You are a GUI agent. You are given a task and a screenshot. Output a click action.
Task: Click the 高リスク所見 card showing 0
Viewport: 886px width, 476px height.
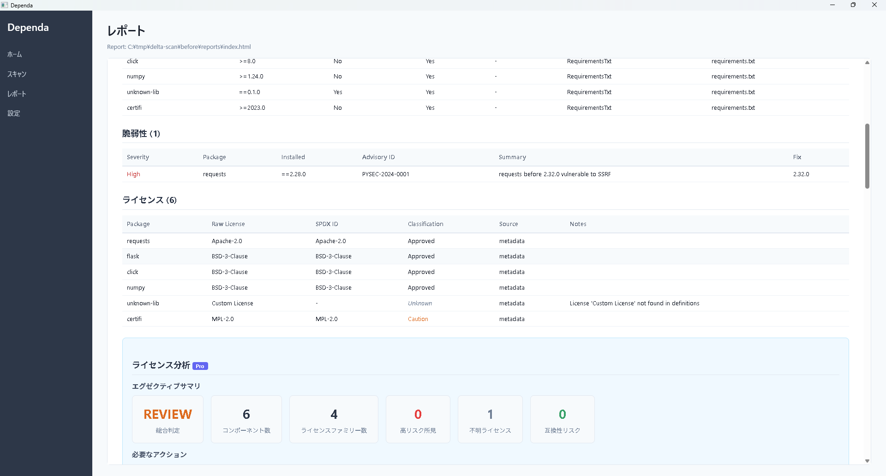point(418,419)
